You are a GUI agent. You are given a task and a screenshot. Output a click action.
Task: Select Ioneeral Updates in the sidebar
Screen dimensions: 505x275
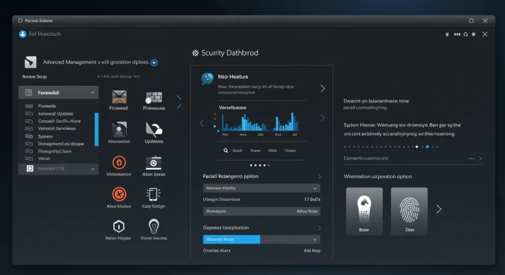[55, 114]
